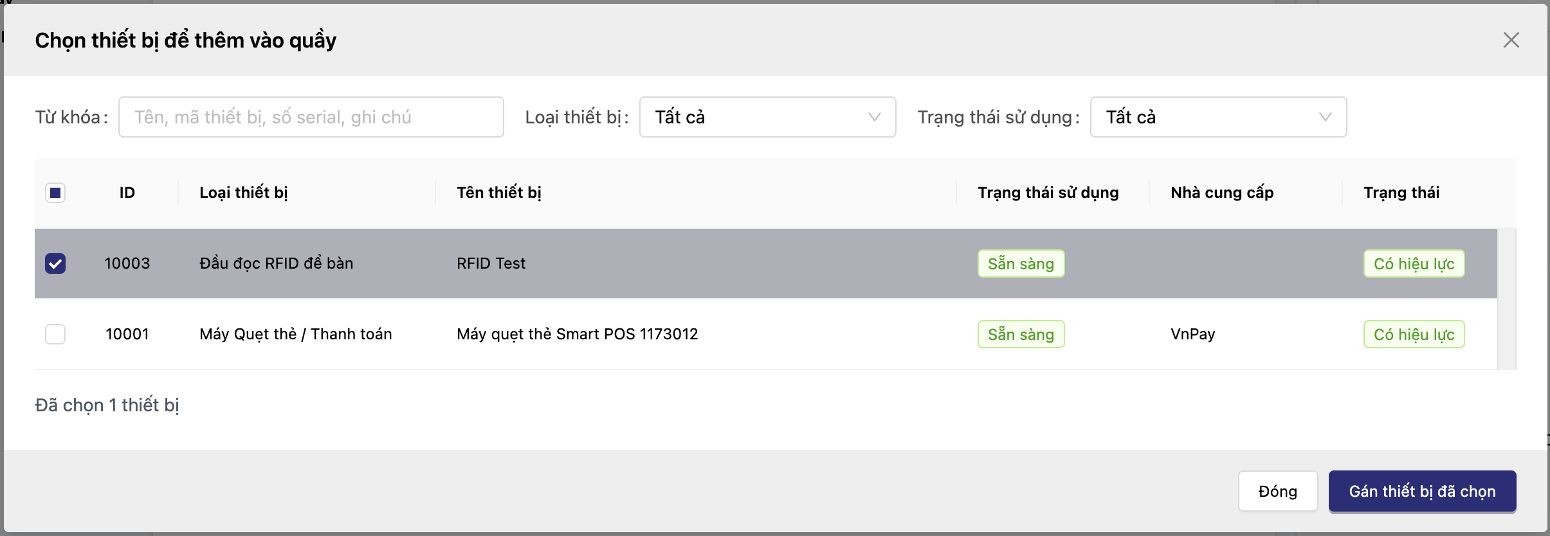Viewport: 1550px width, 536px height.
Task: Click the ID column header
Action: click(x=127, y=193)
